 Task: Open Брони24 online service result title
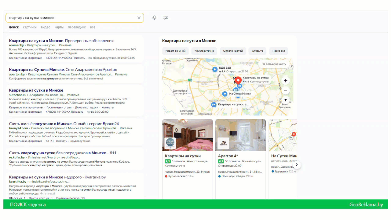64,124
